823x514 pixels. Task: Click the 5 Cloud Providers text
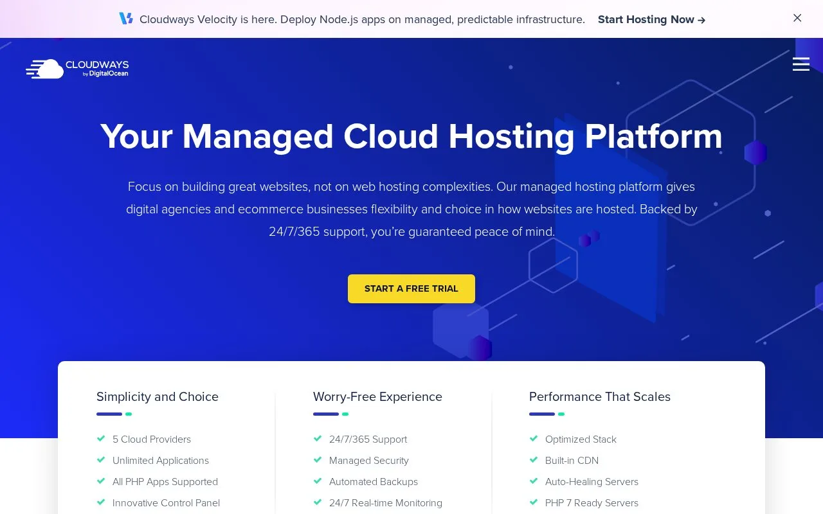tap(152, 439)
